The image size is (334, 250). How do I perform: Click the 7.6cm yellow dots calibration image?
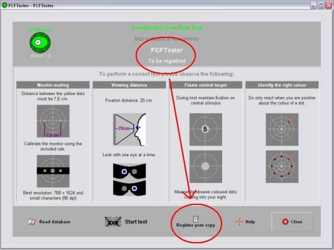53,121
